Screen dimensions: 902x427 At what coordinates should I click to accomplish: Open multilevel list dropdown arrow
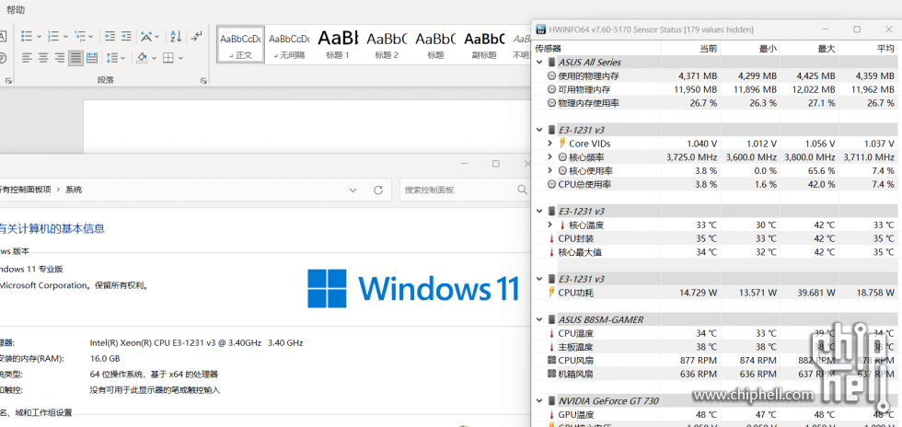pyautogui.click(x=92, y=36)
